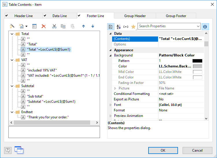Image resolution: width=217 pixels, height=158 pixels.
Task: Click text icon beside "Thank you for your order."
Action: (23, 117)
